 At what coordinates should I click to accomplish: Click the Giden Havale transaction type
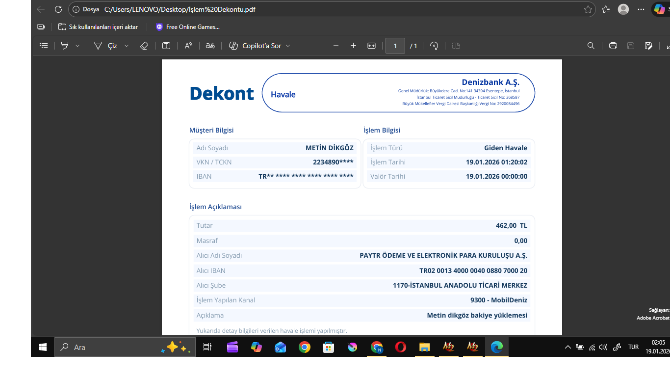click(x=506, y=148)
